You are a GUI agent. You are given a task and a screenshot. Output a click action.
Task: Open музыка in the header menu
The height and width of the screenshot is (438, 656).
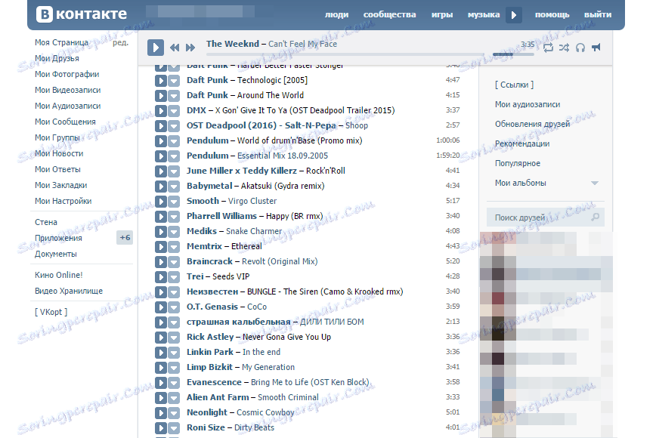tap(484, 14)
